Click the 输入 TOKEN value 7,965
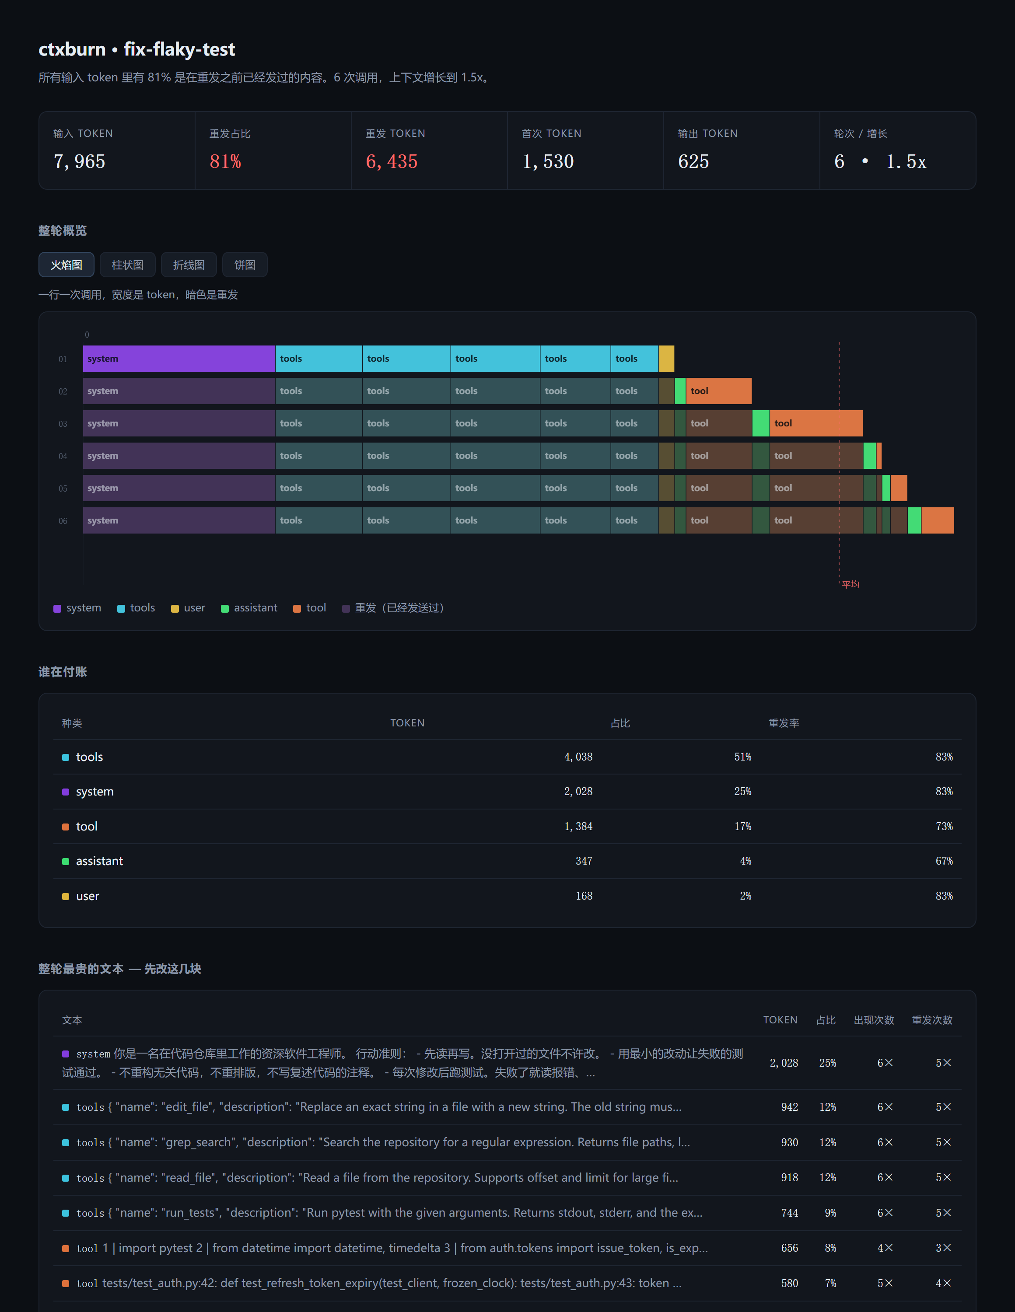Viewport: 1015px width, 1312px height. (x=79, y=162)
